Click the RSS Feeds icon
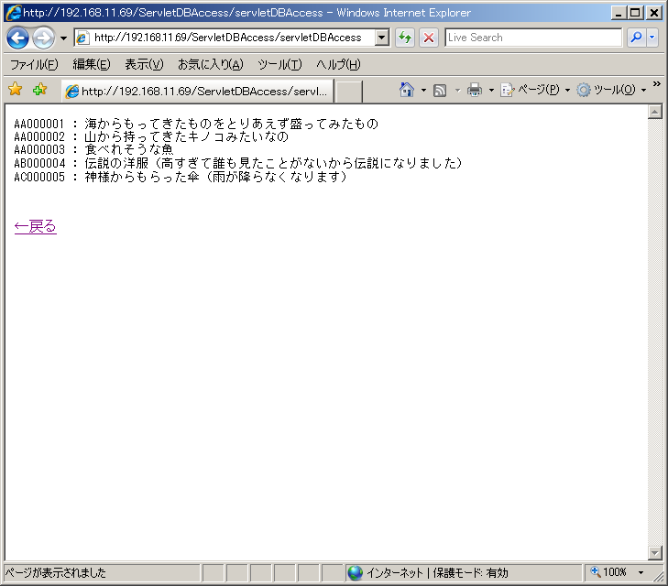 click(x=440, y=91)
